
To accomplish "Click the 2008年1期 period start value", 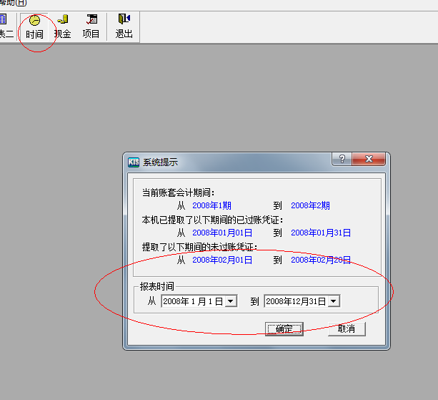I will [211, 205].
